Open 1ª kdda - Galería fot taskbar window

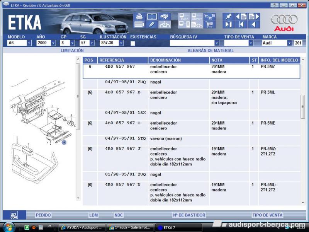click(131, 227)
